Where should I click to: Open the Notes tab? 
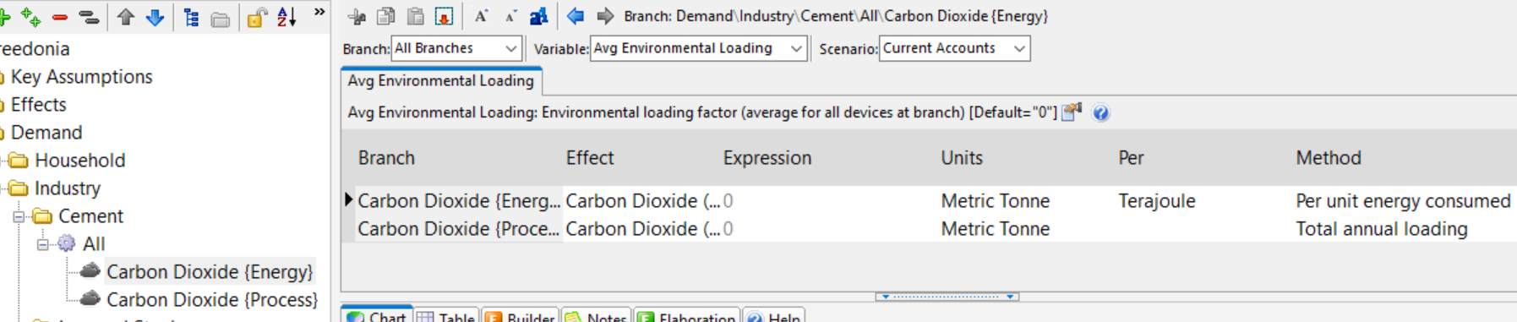pos(597,317)
